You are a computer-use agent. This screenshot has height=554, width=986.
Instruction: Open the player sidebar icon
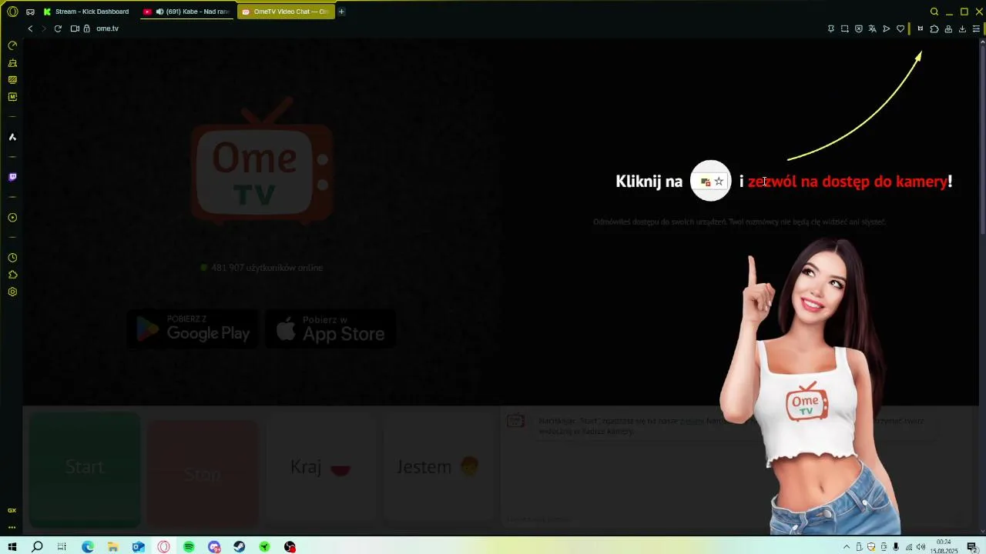pos(12,218)
